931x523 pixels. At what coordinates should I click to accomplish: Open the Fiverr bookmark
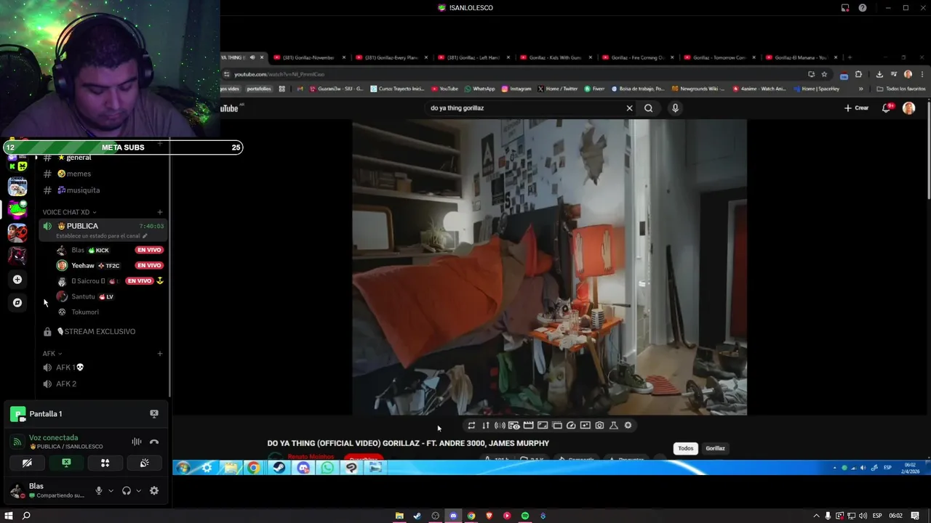pyautogui.click(x=594, y=89)
